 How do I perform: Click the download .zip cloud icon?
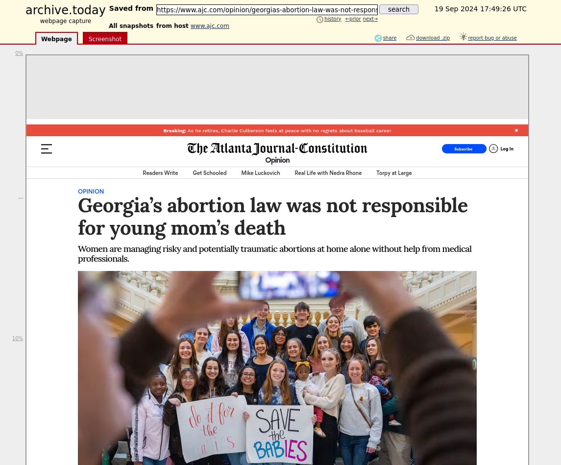[411, 38]
